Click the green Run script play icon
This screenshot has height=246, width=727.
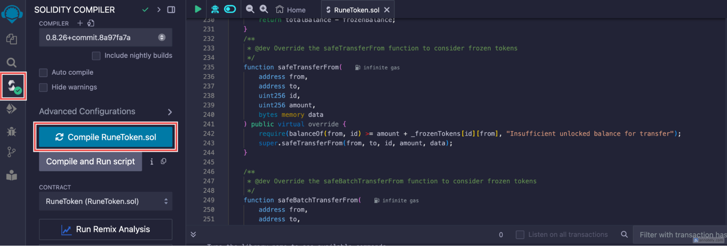pyautogui.click(x=198, y=9)
